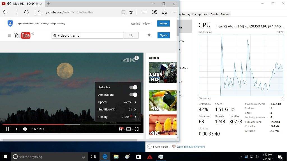The image size is (287, 161).
Task: Pause the YouTube video
Action: coord(8,129)
